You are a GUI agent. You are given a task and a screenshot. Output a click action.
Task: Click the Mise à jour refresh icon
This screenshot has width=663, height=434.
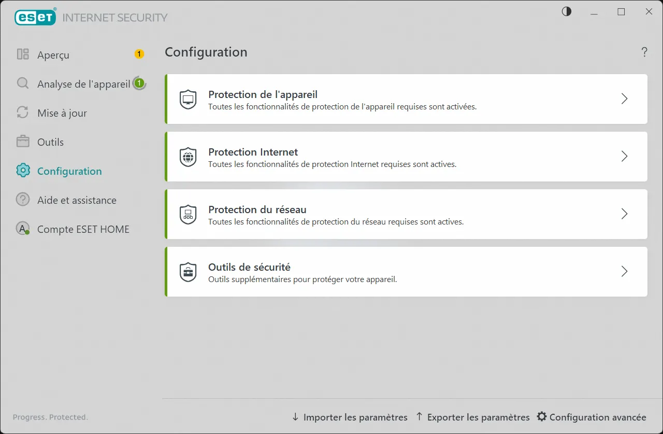(x=23, y=113)
